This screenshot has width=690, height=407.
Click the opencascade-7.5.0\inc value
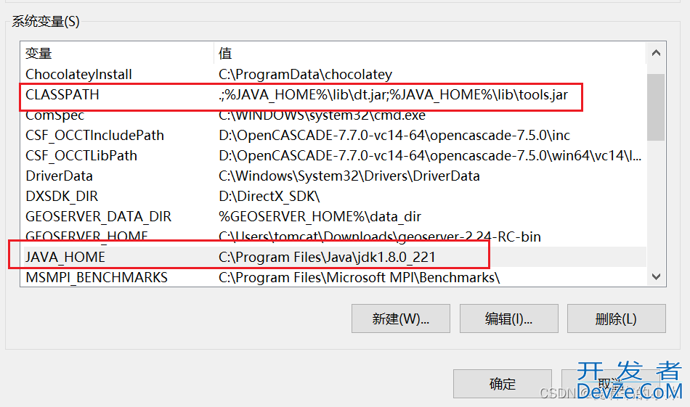pos(394,135)
